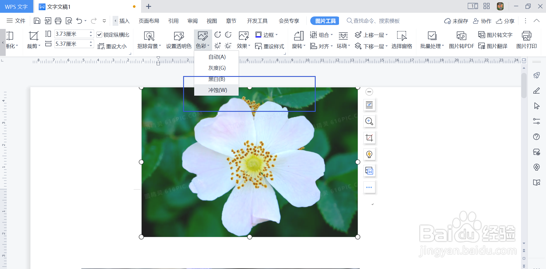Click the 未保存 unsaved status button
546x269 pixels.
pyautogui.click(x=456, y=21)
